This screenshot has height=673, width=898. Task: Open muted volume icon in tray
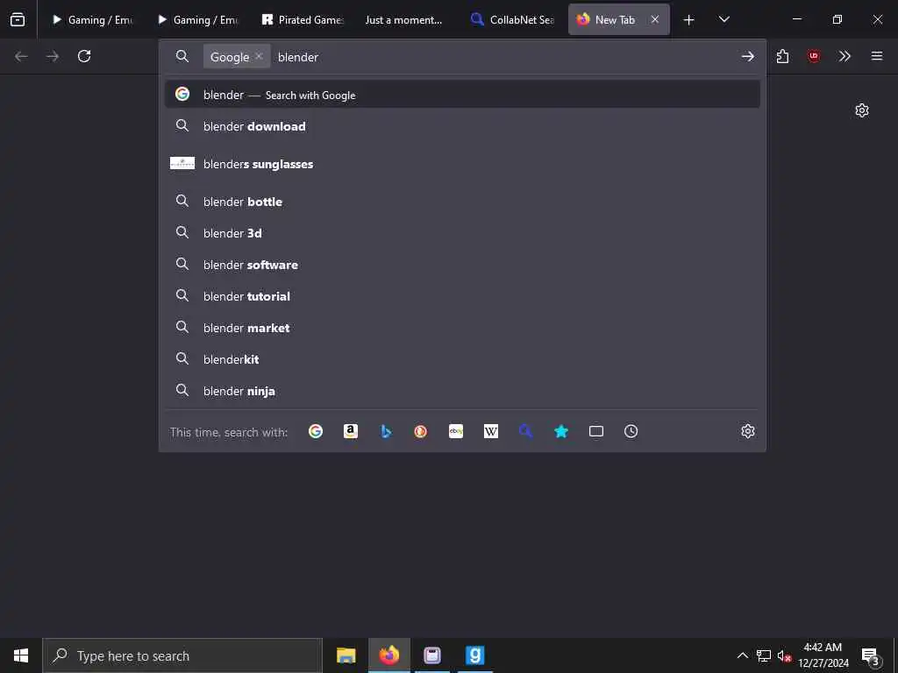point(783,655)
